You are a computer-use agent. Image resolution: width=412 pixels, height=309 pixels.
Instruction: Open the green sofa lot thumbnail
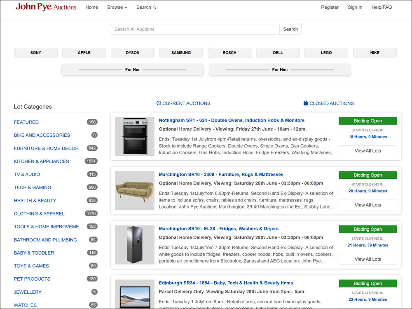[135, 190]
